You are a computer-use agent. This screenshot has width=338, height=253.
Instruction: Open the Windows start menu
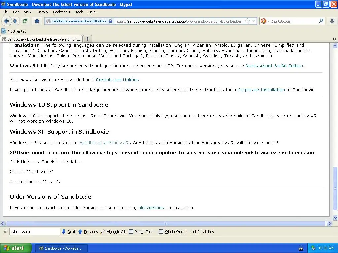point(16,248)
